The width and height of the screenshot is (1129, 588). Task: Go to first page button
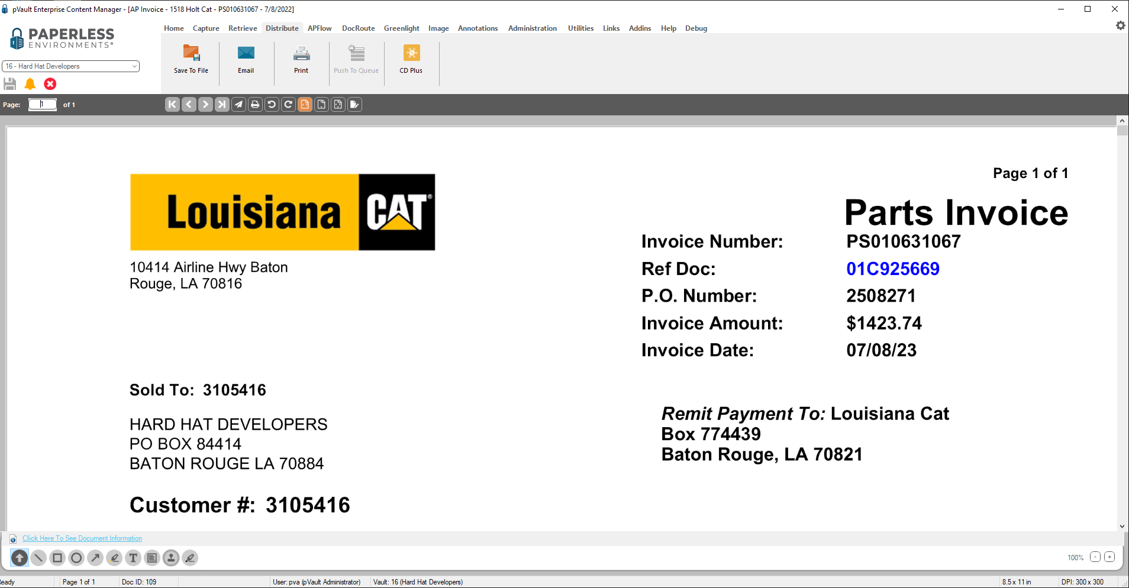pos(172,105)
